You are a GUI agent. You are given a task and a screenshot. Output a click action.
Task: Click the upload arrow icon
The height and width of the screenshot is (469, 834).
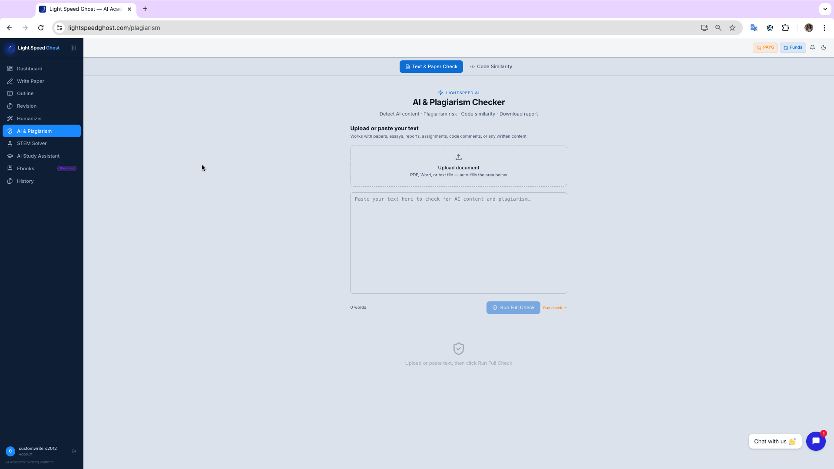click(x=459, y=157)
